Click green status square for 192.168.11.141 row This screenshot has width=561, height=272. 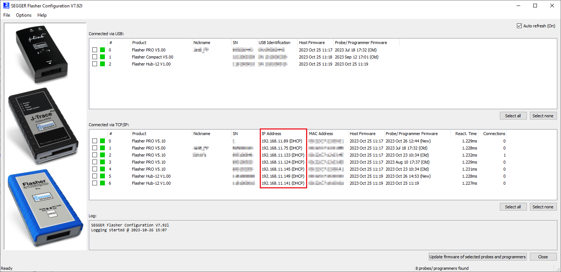[x=103, y=183]
